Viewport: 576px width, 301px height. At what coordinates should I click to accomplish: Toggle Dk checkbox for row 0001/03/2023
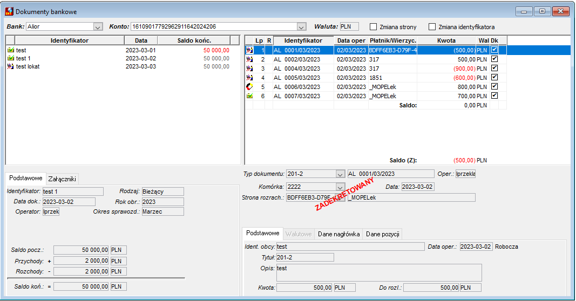pos(494,50)
